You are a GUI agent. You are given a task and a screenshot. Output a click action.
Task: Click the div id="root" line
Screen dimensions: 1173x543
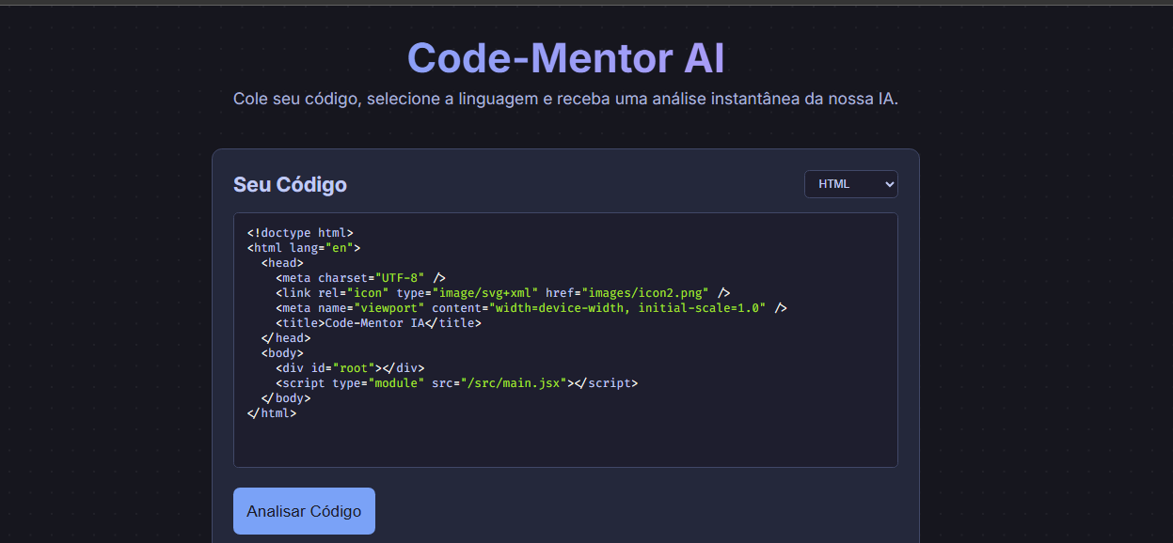pyautogui.click(x=350, y=368)
